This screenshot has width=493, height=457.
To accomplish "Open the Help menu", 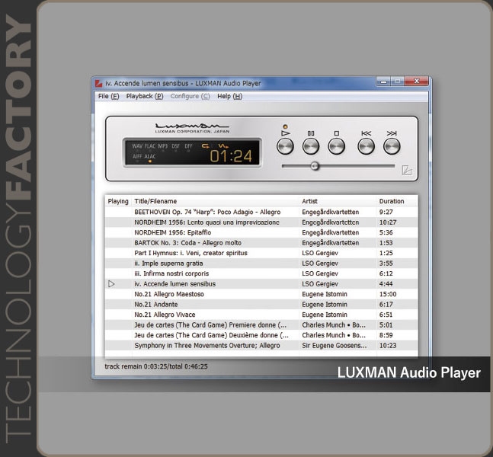I will click(x=229, y=96).
